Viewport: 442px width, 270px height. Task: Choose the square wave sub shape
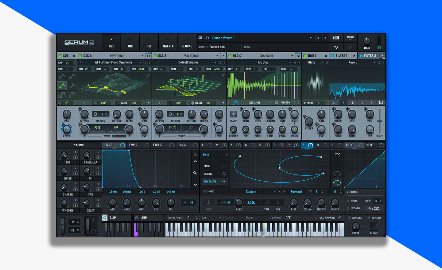62,95
